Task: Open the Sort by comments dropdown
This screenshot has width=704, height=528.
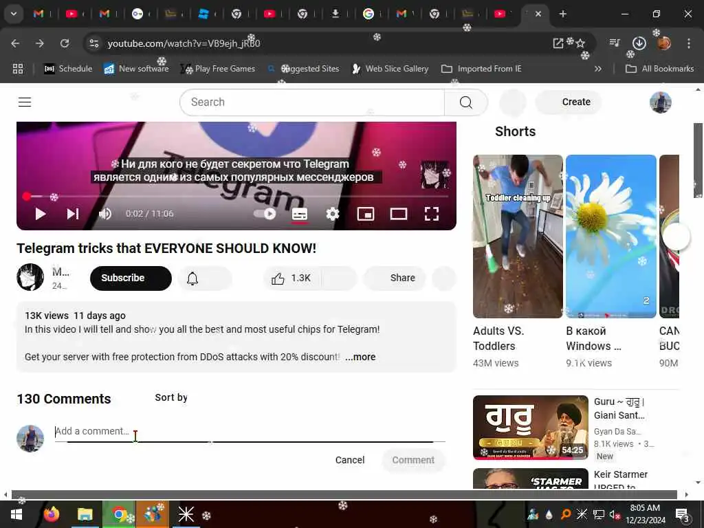Action: pyautogui.click(x=171, y=398)
